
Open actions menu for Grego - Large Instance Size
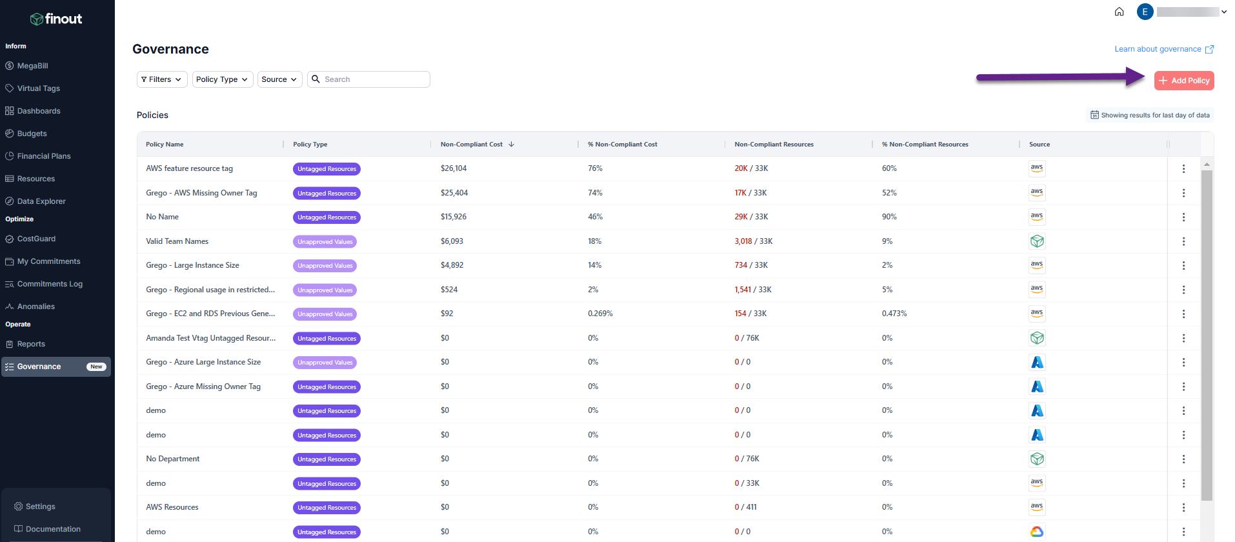click(x=1183, y=266)
